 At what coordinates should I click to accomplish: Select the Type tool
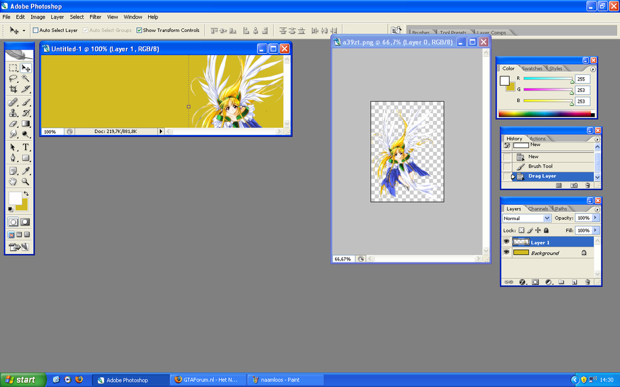(25, 147)
